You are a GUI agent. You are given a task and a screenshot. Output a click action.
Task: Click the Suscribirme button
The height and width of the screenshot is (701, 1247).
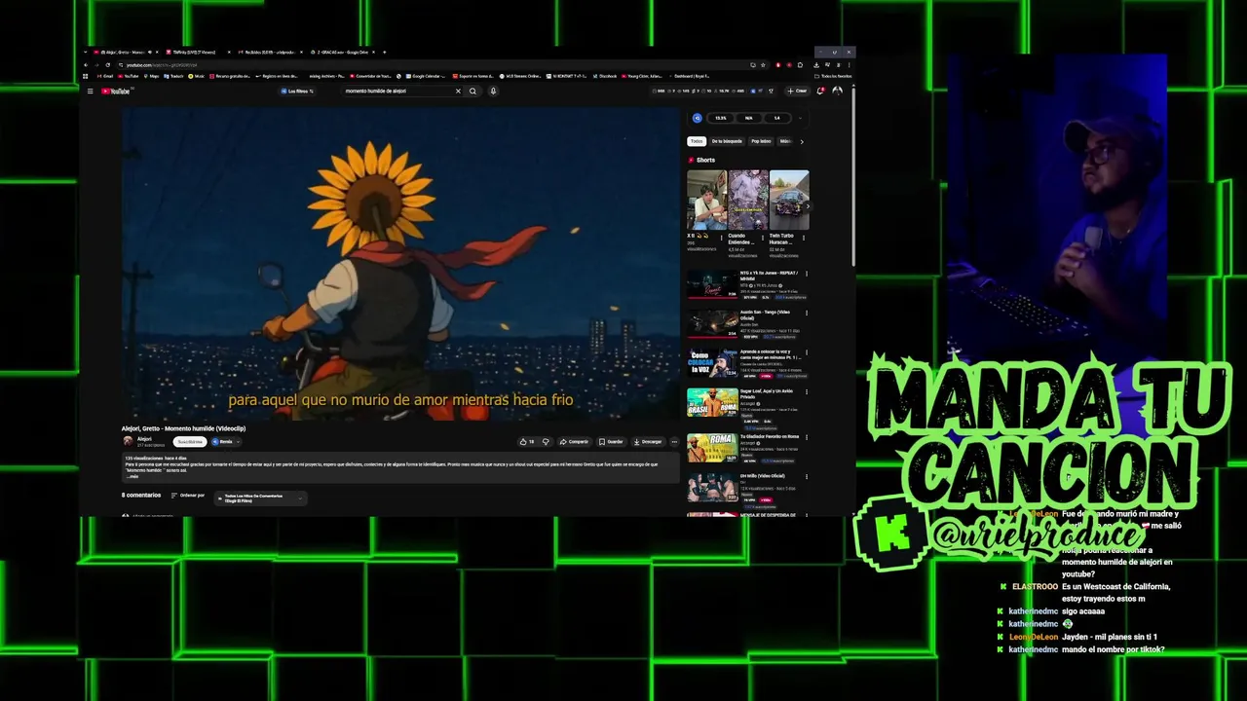point(189,442)
